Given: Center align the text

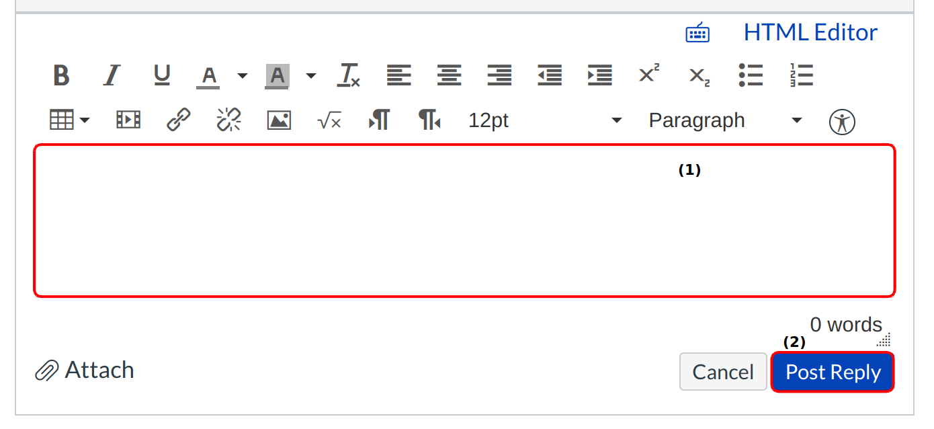Looking at the screenshot, I should coord(449,75).
